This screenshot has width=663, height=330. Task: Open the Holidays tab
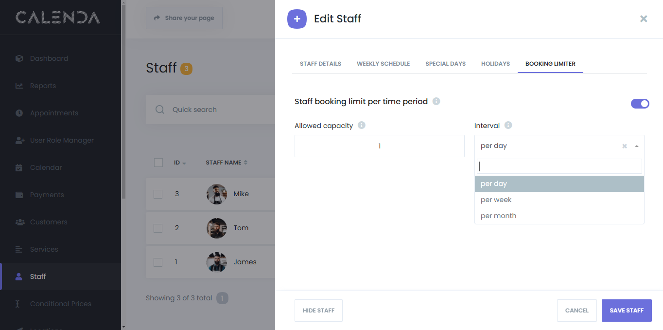tap(495, 64)
